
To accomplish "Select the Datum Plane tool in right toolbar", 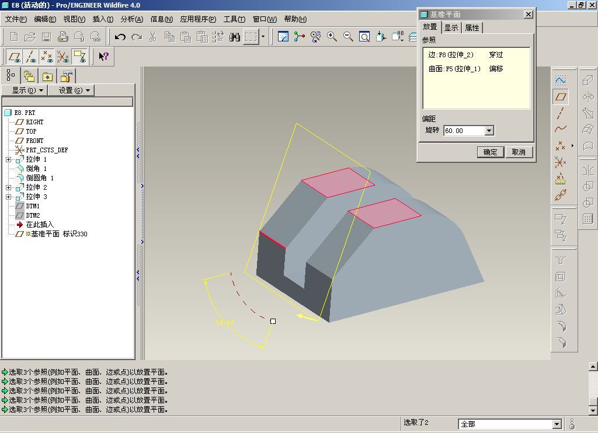I will point(560,96).
